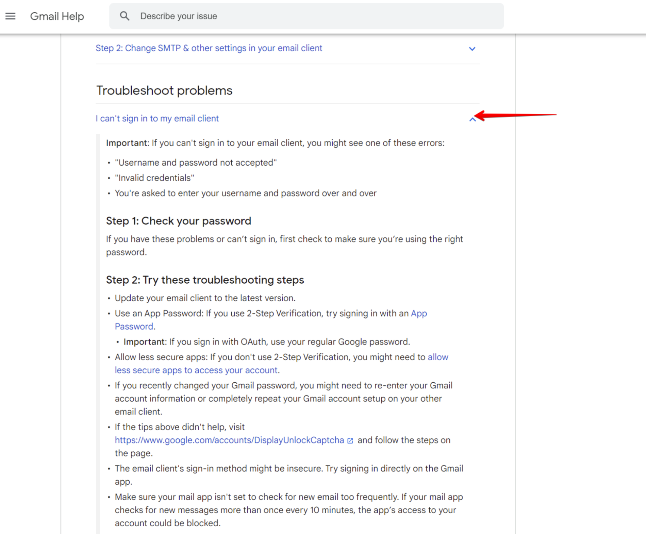
Task: Click 'Username and password not accepted' bullet text
Action: tap(196, 163)
